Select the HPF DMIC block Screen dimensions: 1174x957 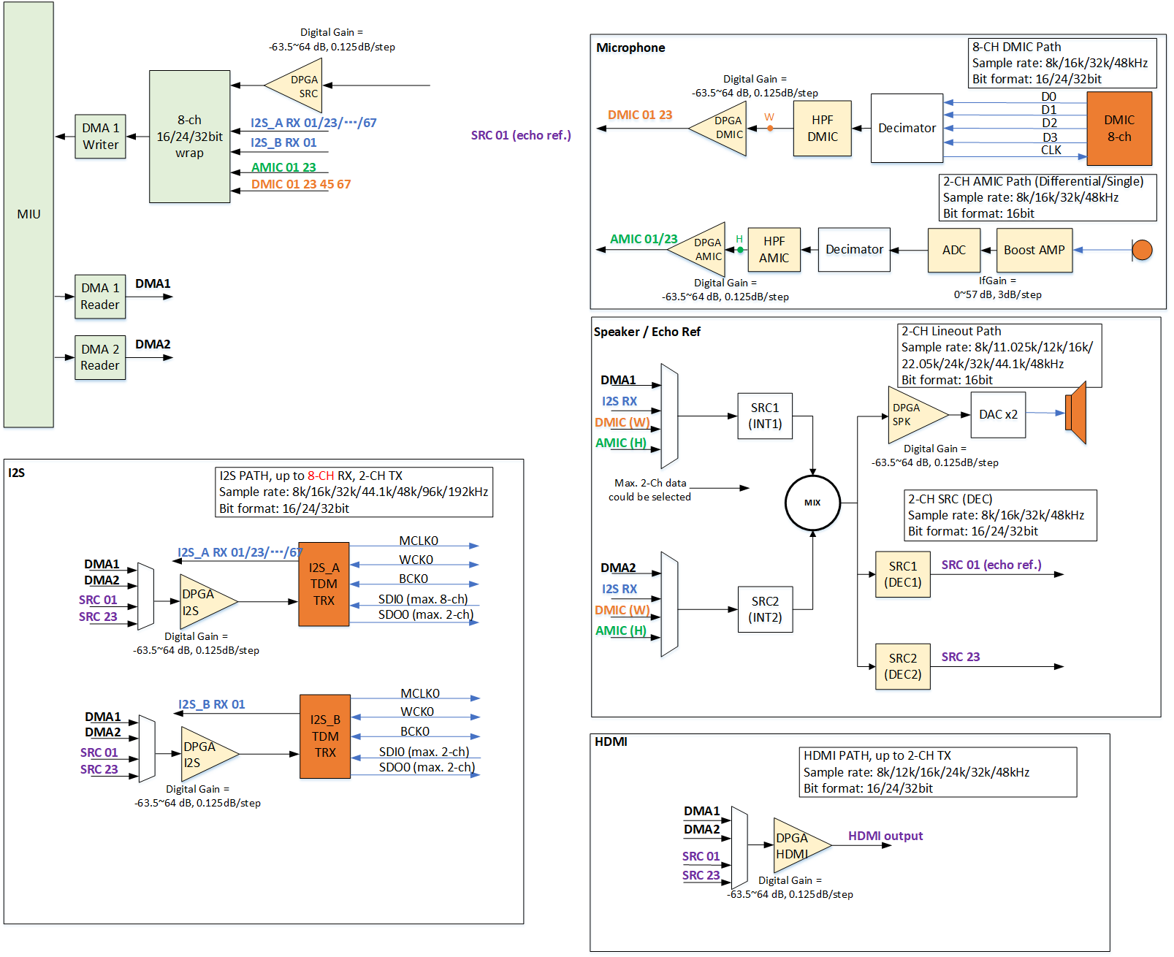coord(823,129)
